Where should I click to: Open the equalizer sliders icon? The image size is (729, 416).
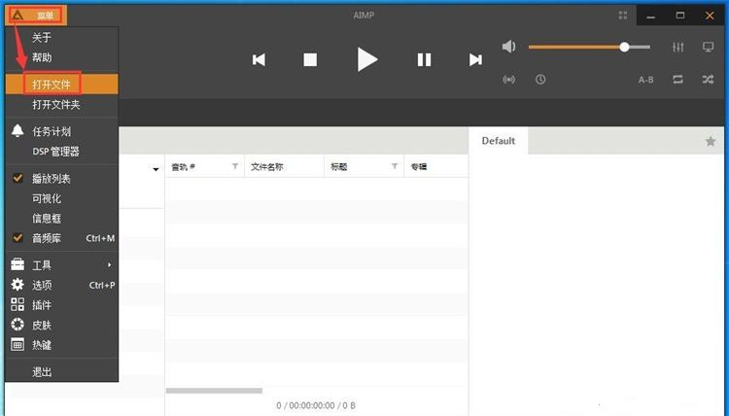point(677,47)
